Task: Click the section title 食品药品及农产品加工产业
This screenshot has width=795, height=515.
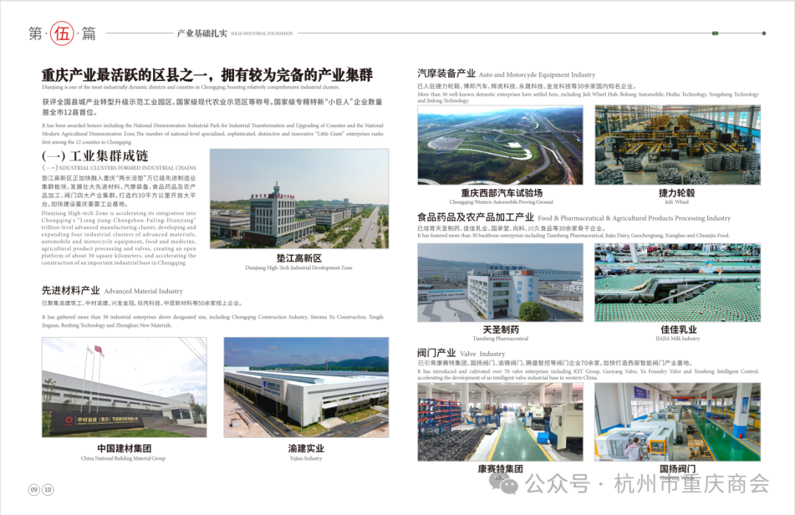Action: [x=476, y=218]
